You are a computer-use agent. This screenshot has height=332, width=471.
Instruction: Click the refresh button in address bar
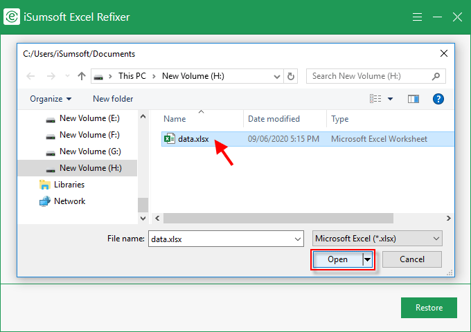pyautogui.click(x=291, y=76)
